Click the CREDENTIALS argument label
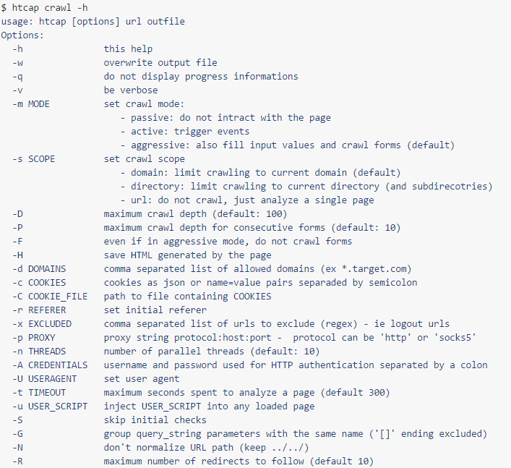The height and width of the screenshot is (468, 511). click(57, 365)
